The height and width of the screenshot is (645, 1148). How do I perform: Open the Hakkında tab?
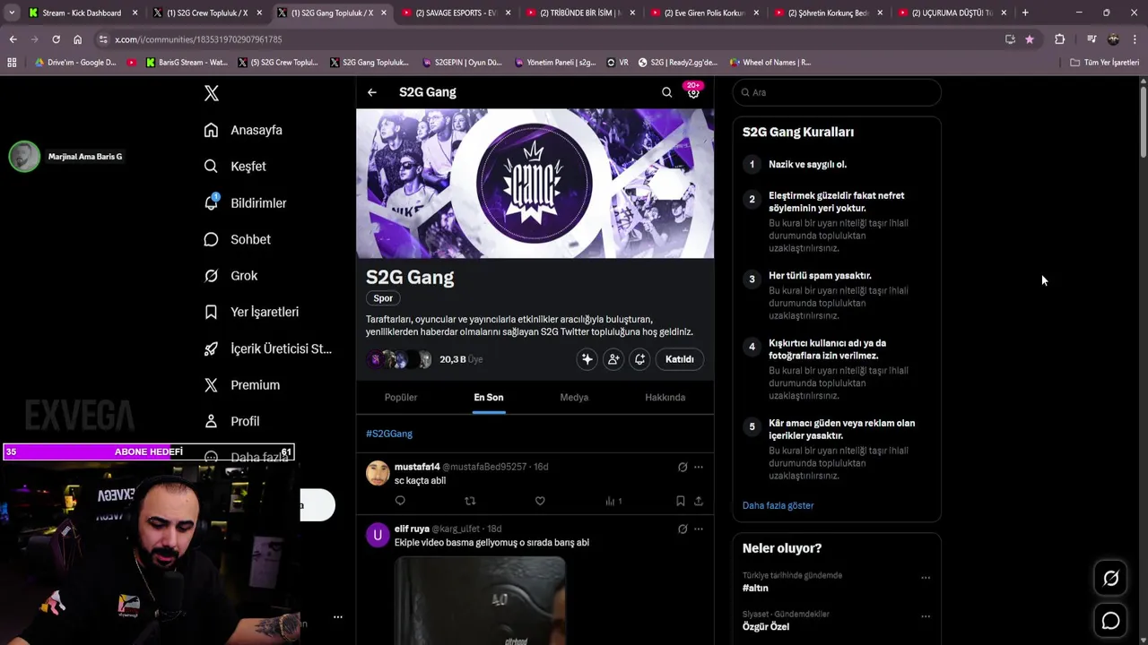(x=665, y=398)
